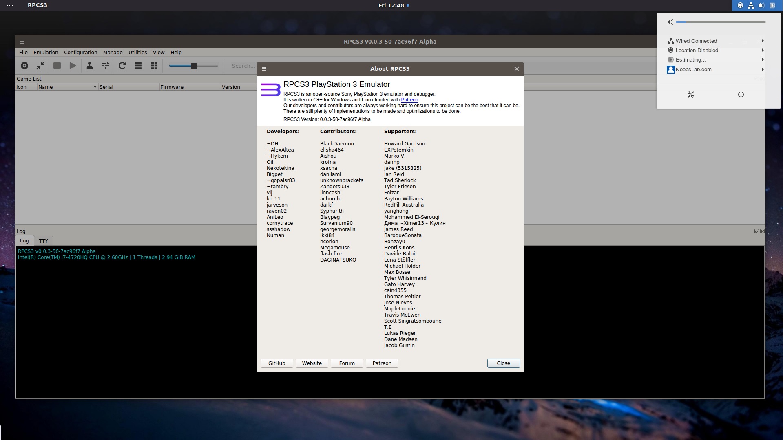
Task: Click the RPCS3 stop emulation icon
Action: click(56, 66)
